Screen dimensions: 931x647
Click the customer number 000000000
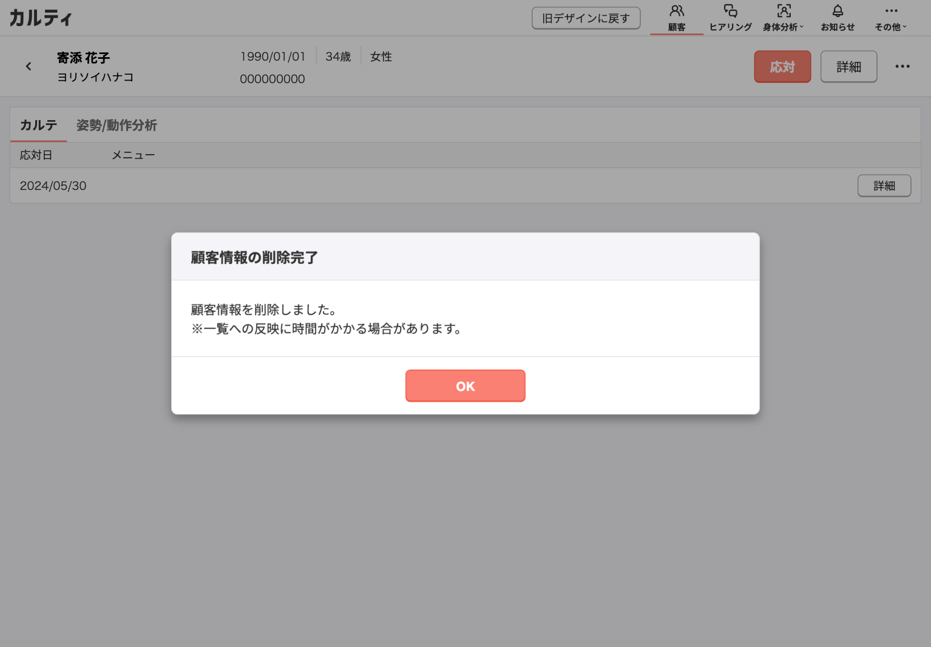pyautogui.click(x=273, y=79)
